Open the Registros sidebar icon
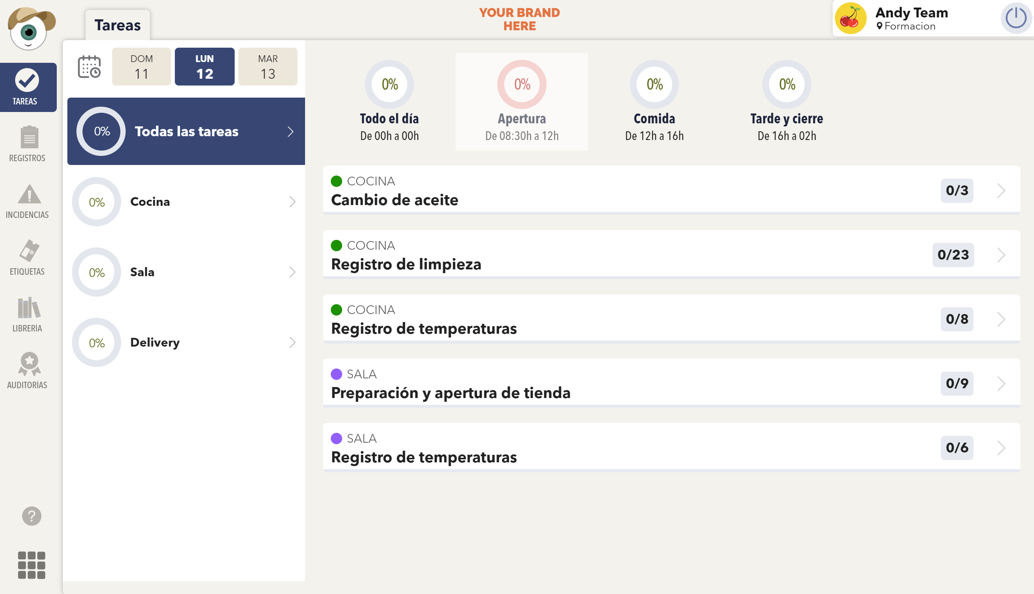The height and width of the screenshot is (594, 1034). [28, 137]
